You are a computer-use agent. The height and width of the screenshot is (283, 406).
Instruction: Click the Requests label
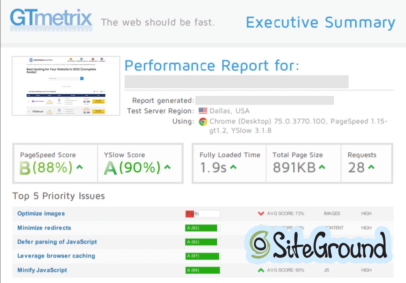pos(362,155)
